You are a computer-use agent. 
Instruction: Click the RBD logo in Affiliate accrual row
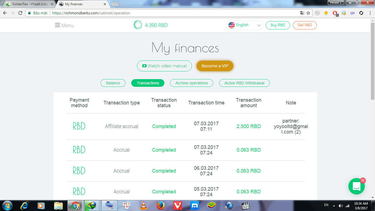(79, 126)
